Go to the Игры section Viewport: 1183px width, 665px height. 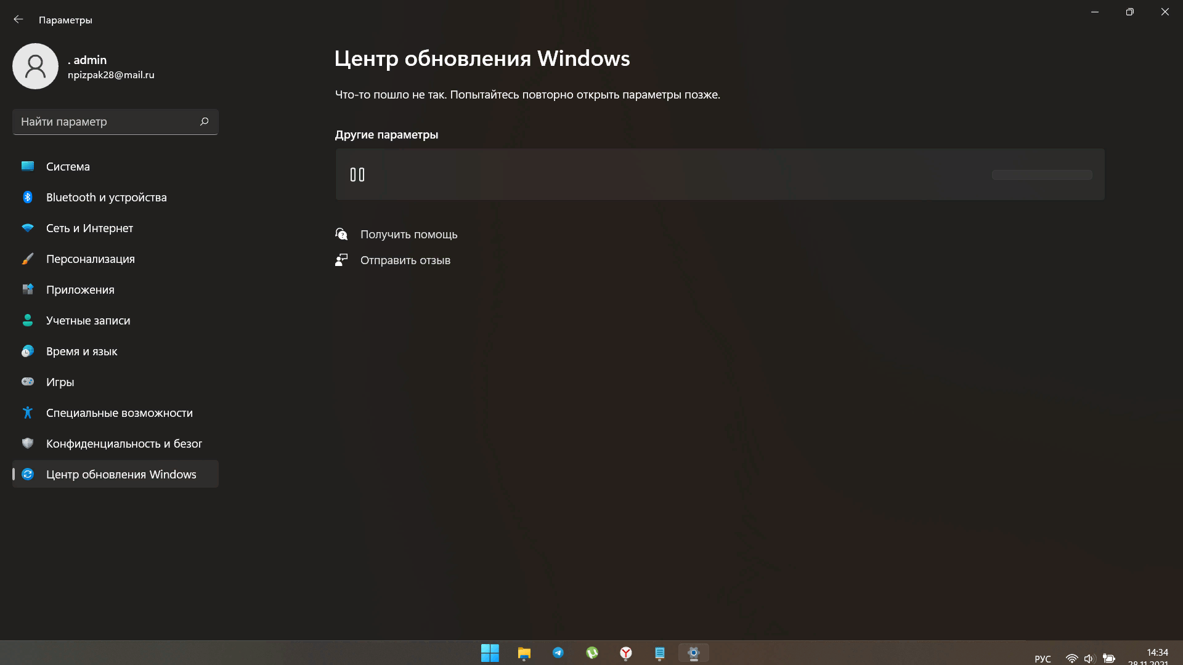115,382
